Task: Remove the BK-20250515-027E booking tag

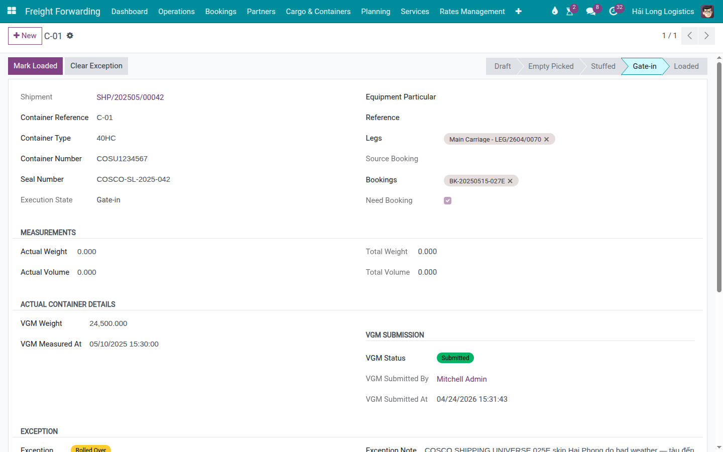Action: (510, 181)
